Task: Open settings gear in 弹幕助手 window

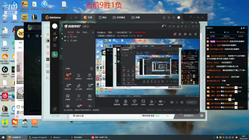Action: [x=244, y=28]
